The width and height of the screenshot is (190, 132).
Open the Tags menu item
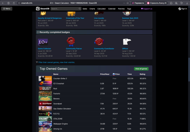click(129, 9)
